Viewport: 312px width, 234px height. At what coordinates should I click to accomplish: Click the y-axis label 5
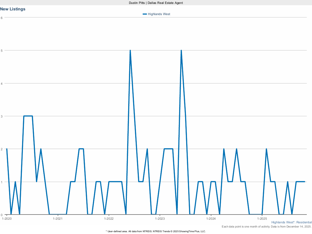pos(2,50)
